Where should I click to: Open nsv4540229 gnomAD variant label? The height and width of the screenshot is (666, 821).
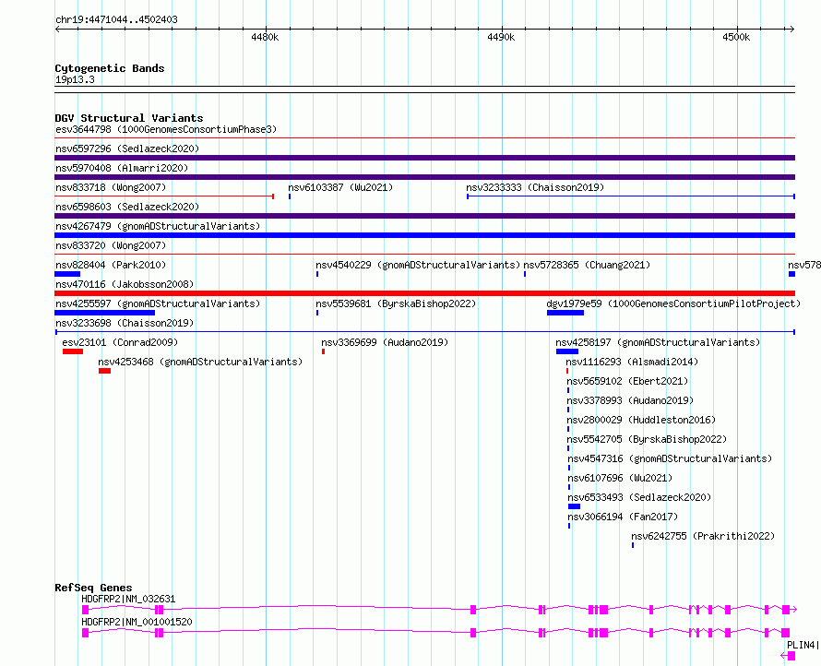pyautogui.click(x=418, y=265)
